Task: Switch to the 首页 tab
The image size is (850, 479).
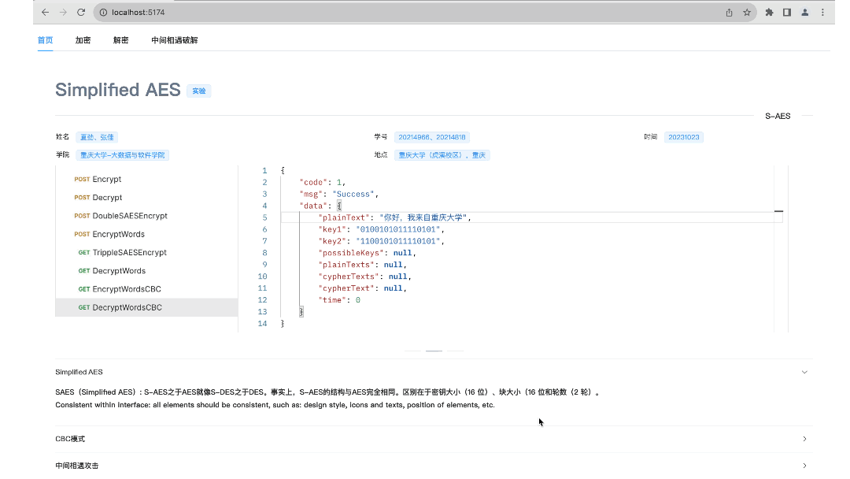Action: [45, 40]
